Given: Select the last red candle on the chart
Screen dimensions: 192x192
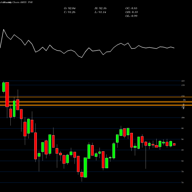Looking at the screenshot, I should click(x=174, y=144).
